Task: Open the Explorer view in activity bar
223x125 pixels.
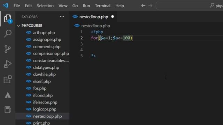Action: pyautogui.click(x=8, y=18)
